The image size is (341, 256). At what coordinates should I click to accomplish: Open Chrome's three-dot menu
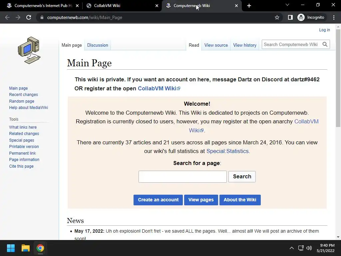click(334, 17)
